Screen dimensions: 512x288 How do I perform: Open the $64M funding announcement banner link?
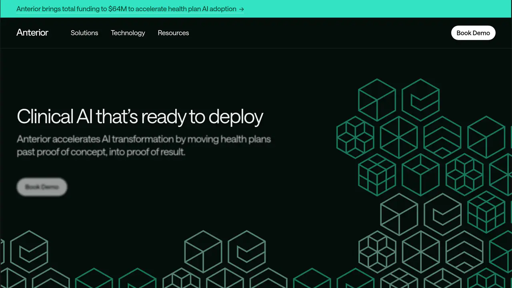pos(130,9)
